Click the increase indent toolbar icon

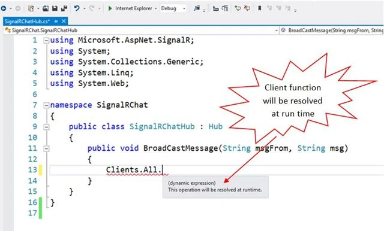(225, 8)
